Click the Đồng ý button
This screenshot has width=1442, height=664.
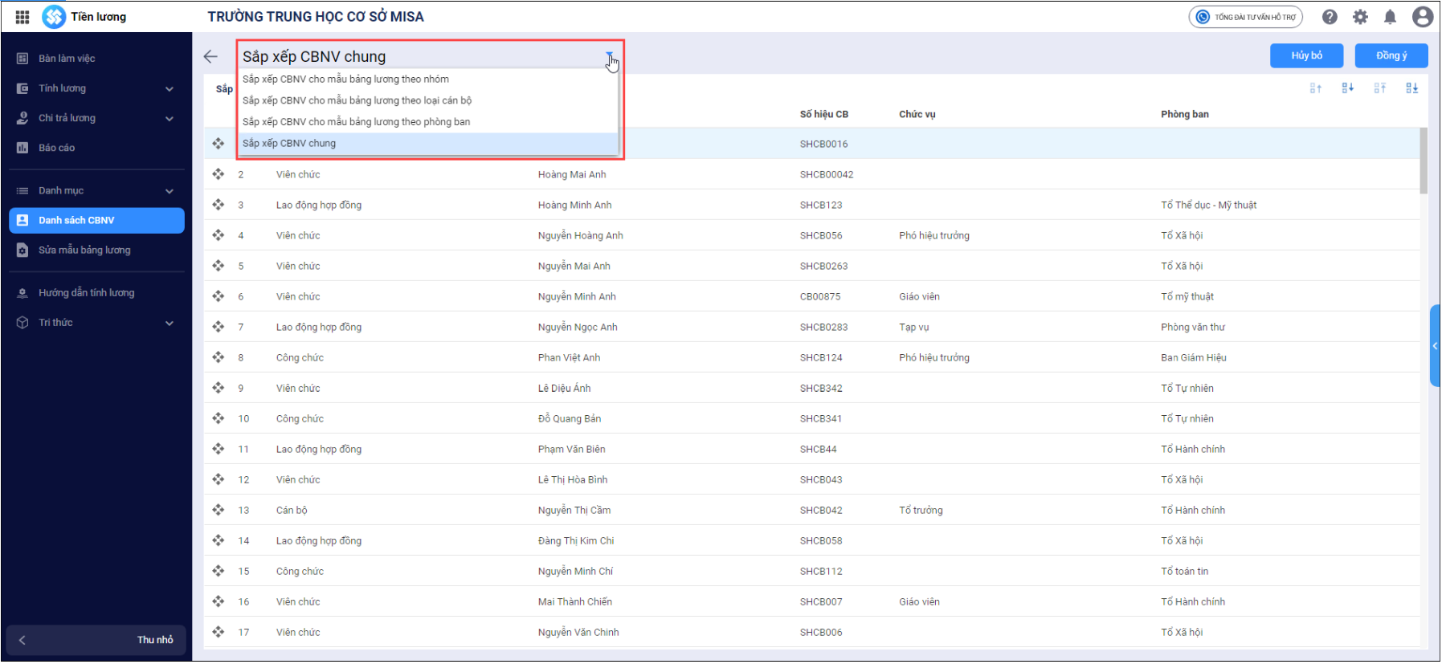(x=1391, y=55)
